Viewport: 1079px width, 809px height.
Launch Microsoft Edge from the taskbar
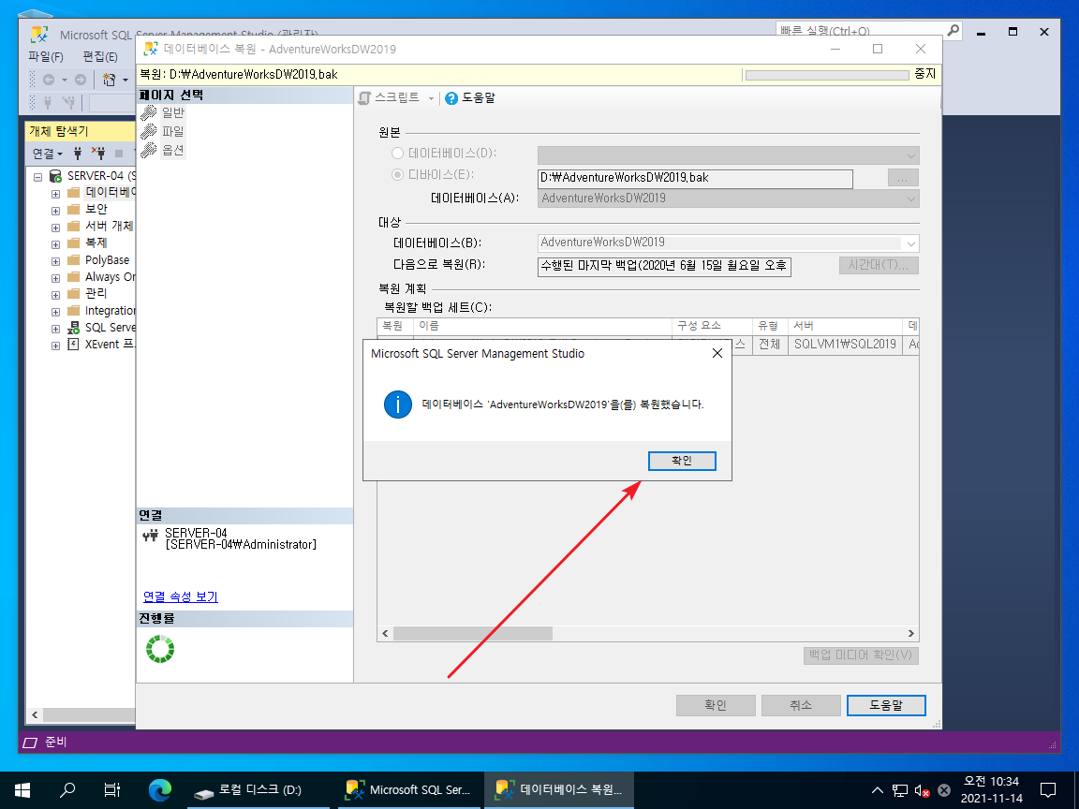pos(159,789)
